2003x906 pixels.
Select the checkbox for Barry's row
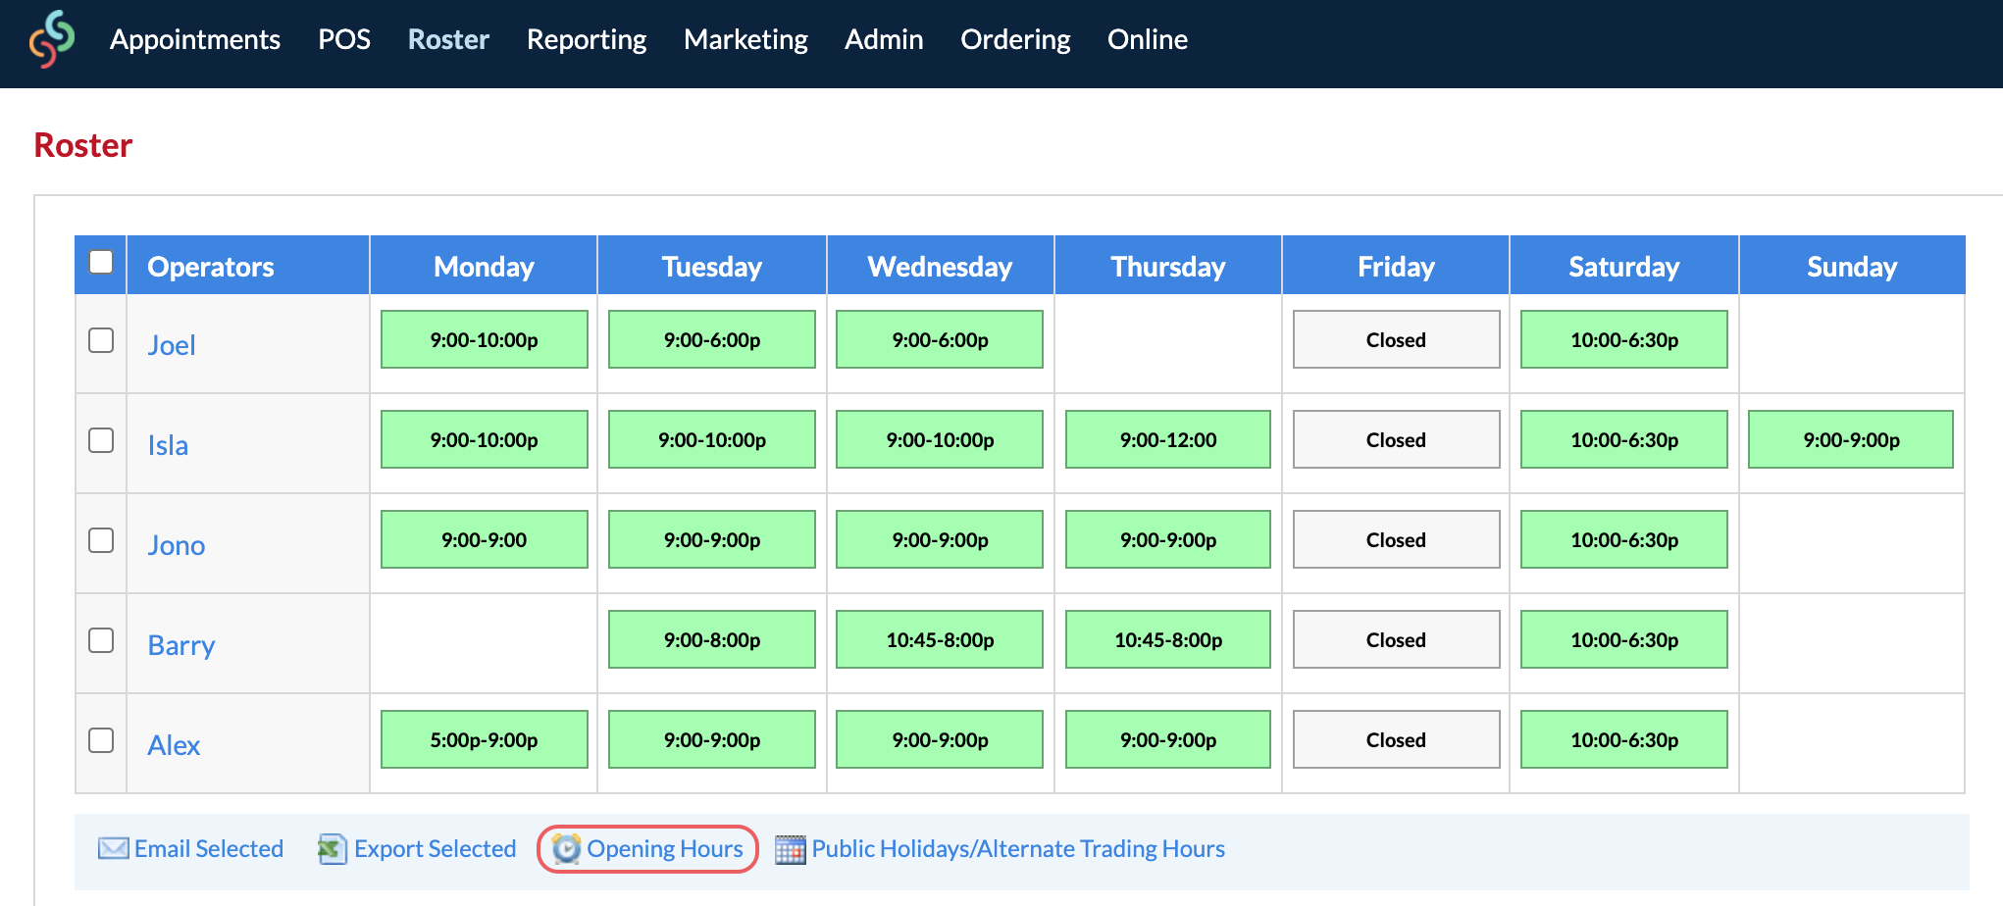click(x=101, y=640)
